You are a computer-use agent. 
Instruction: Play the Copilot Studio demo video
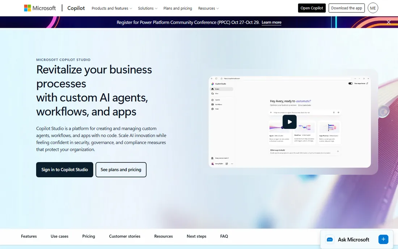pos(289,122)
